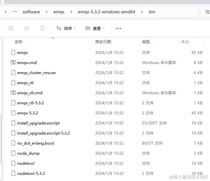The image size is (210, 181).
Task: Click the Share toolbar icon
Action: click(x=27, y=28)
